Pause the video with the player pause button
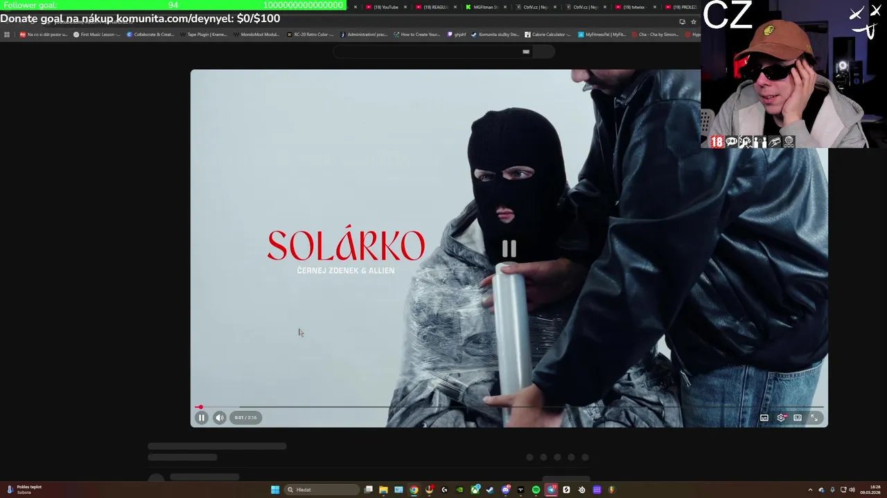Viewport: 887px width, 498px height. 201,417
